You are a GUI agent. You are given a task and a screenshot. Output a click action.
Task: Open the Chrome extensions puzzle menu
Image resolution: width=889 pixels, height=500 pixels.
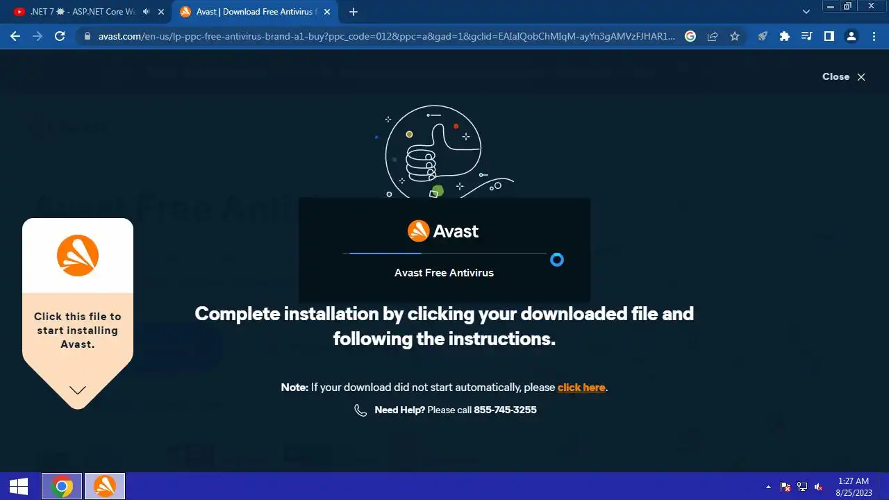785,37
